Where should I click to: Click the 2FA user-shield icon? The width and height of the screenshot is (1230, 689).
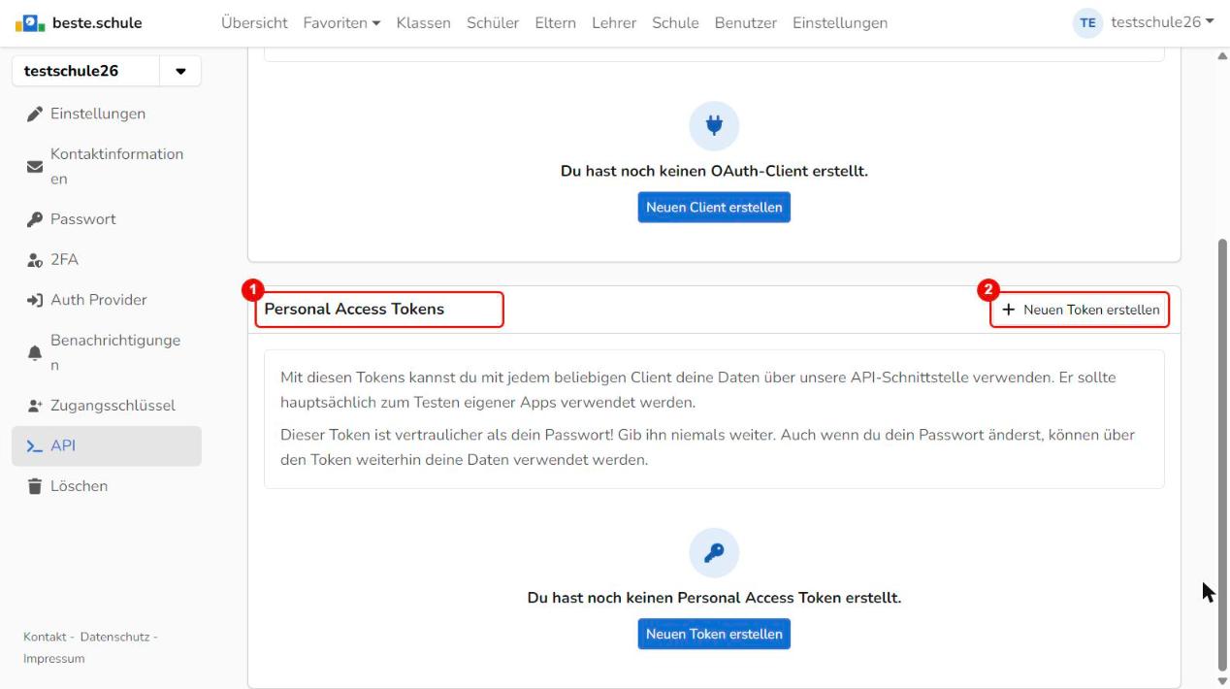pos(34,260)
